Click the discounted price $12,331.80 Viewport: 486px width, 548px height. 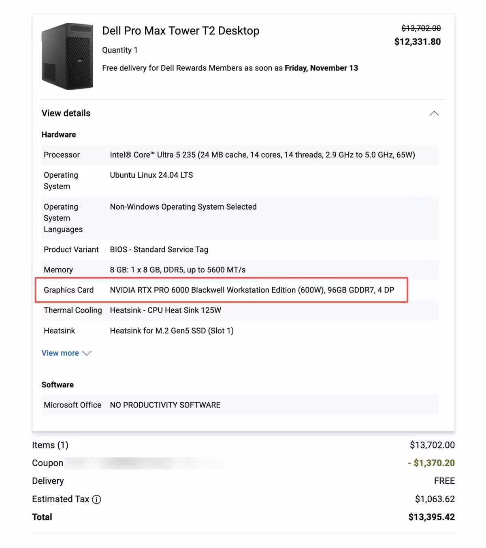[x=418, y=42]
